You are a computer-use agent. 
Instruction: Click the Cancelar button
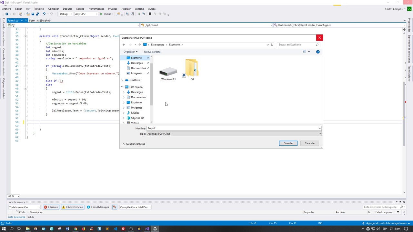pyautogui.click(x=310, y=143)
